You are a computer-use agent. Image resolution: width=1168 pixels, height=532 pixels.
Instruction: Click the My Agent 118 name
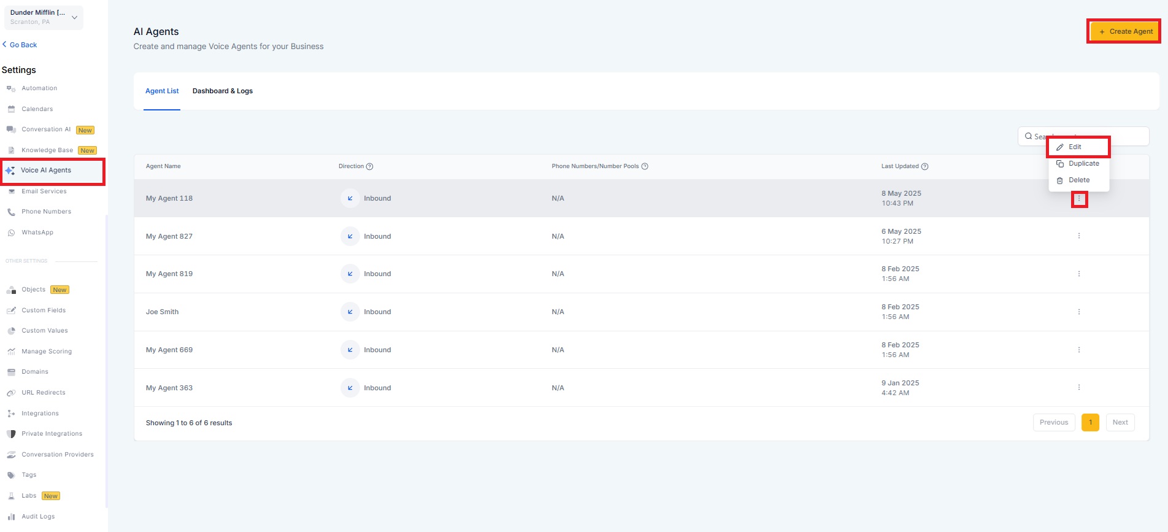coord(169,198)
